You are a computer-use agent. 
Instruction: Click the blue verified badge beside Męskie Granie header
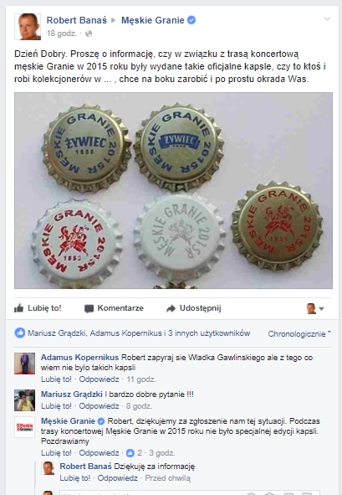pyautogui.click(x=191, y=20)
